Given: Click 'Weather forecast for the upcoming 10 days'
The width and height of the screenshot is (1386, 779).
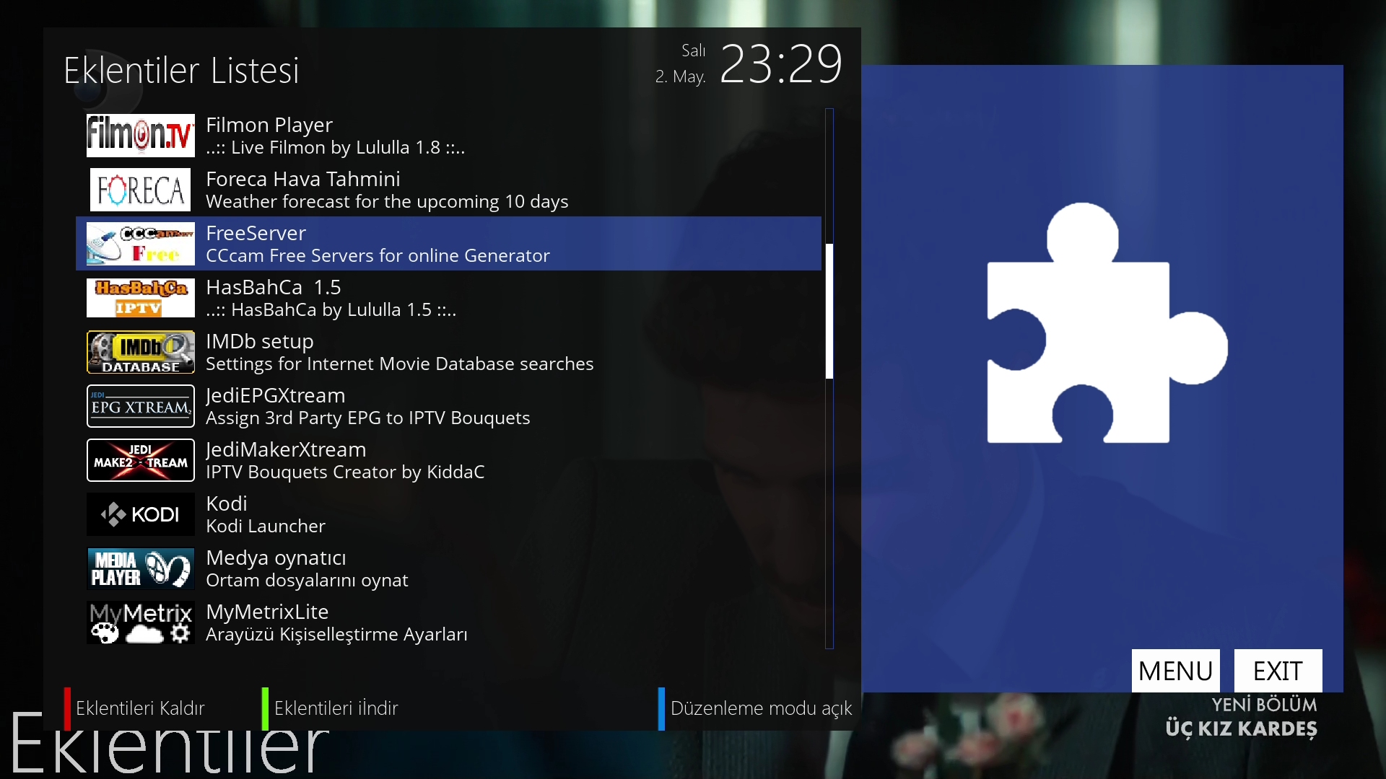Looking at the screenshot, I should click(387, 201).
